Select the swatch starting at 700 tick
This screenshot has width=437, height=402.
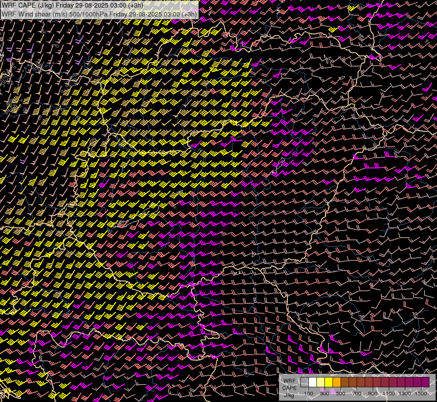361,382
